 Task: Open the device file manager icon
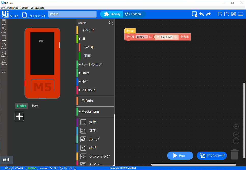point(194,14)
